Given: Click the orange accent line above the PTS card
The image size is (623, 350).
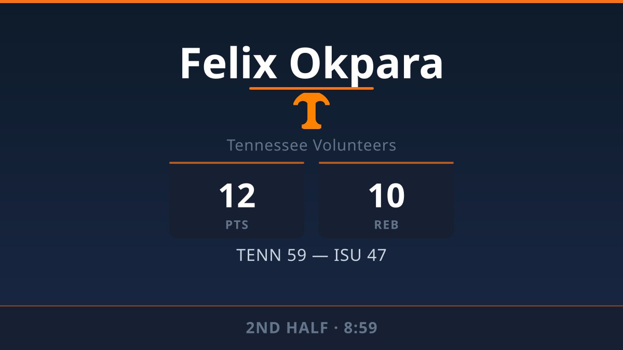Looking at the screenshot, I should click(237, 163).
